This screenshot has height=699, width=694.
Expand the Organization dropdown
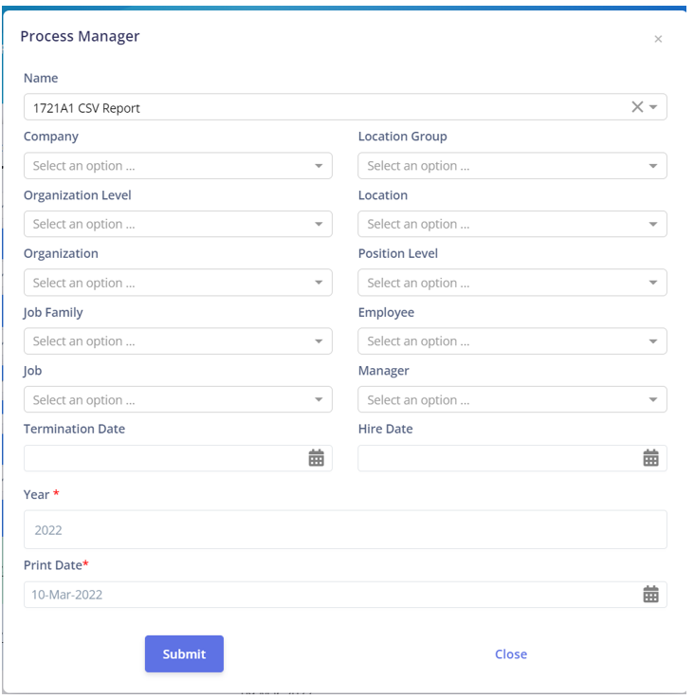point(178,283)
